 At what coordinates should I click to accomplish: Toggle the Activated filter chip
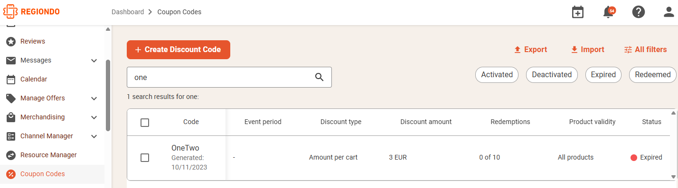[x=497, y=75]
